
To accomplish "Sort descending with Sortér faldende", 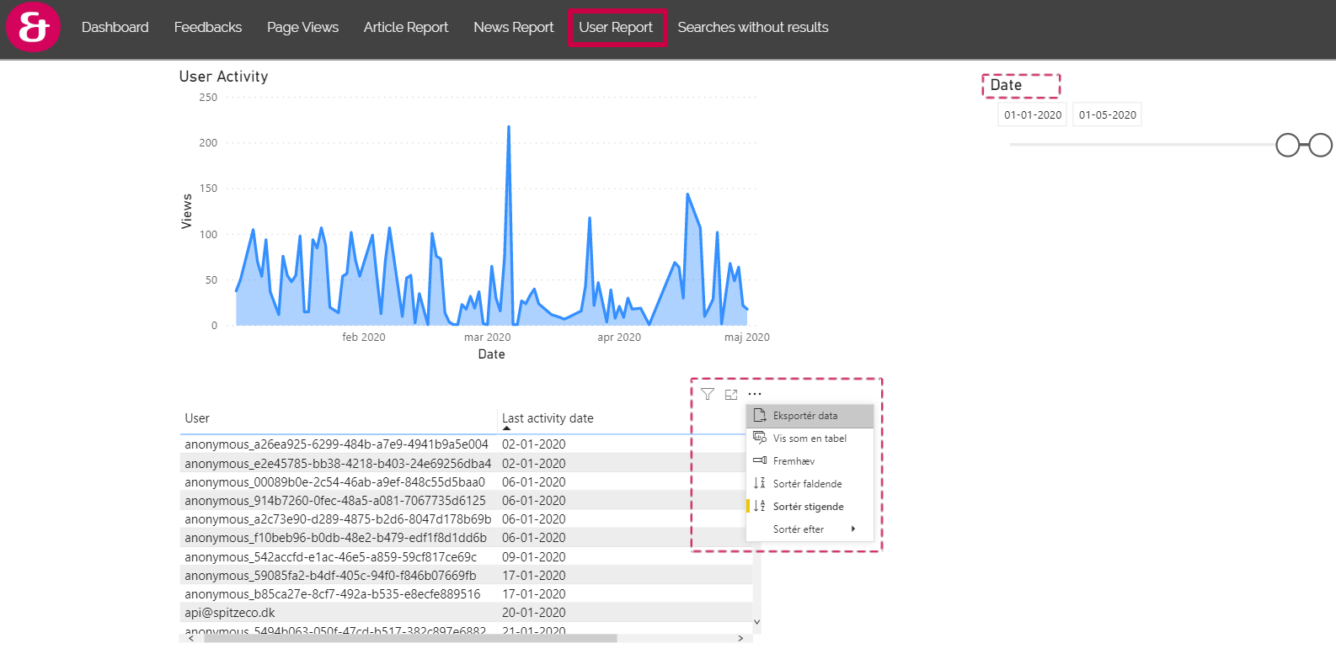I will [x=807, y=484].
